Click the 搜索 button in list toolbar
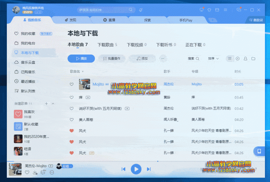 coord(194,58)
